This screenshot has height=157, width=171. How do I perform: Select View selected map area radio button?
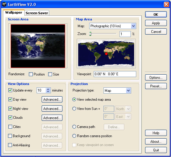tap(74, 100)
